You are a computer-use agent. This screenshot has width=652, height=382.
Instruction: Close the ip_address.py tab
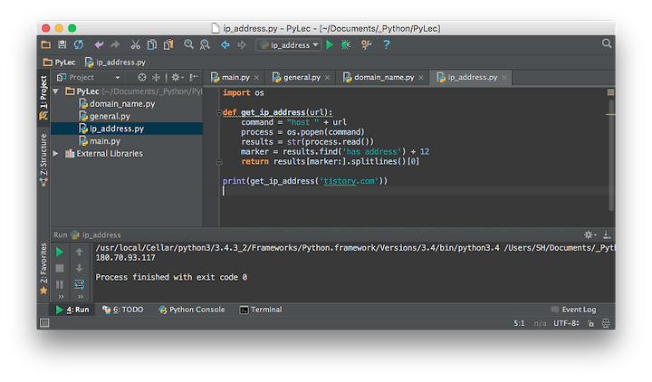(504, 78)
